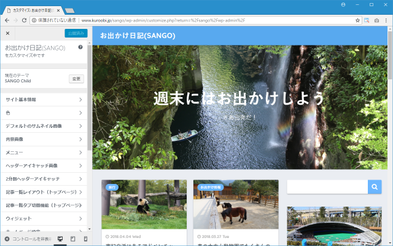Open the panda article thumbnail

pyautogui.click(x=144, y=204)
